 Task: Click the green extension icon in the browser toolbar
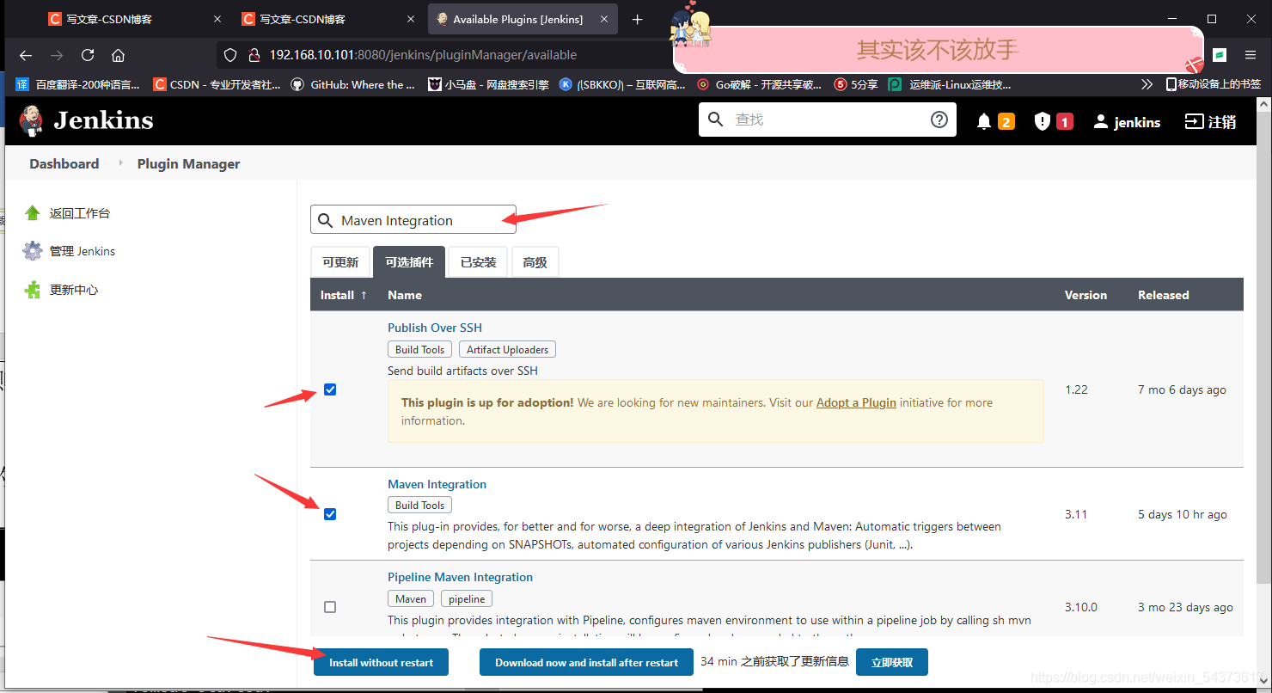click(1219, 55)
